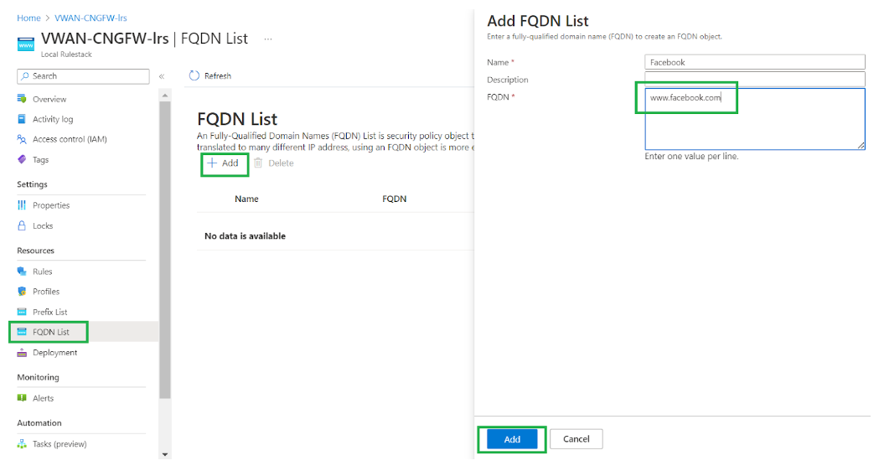Open Rules under Resources
The height and width of the screenshot is (471, 884).
[42, 272]
